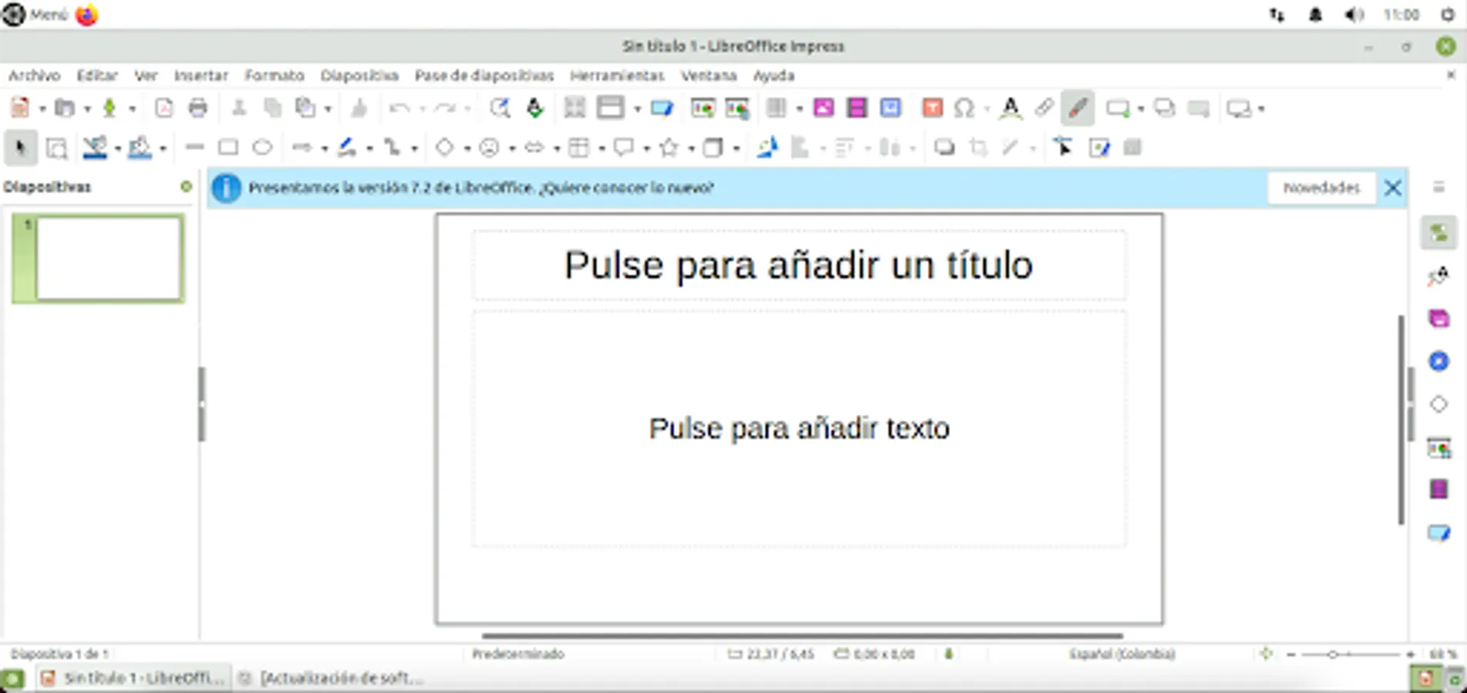The height and width of the screenshot is (693, 1467).
Task: Open the Properties deck in the sidebar
Action: (x=1438, y=233)
